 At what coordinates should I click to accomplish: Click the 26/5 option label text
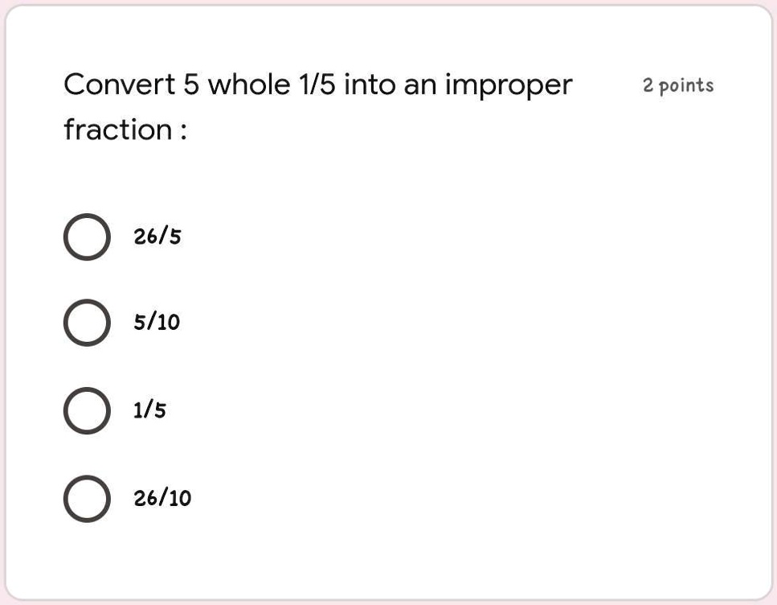click(x=157, y=237)
